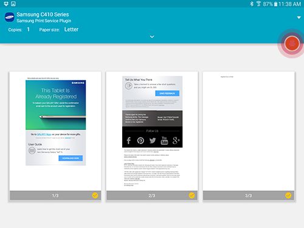This screenshot has height=228, width=304.
Task: Uncheck page 1/3 selection checkmark
Action: click(95, 195)
